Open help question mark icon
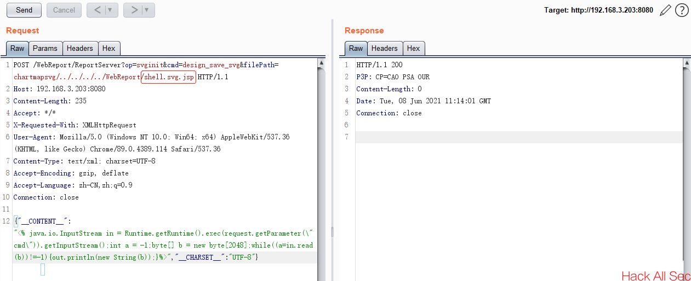Image resolution: width=691 pixels, height=281 pixels. tap(682, 10)
